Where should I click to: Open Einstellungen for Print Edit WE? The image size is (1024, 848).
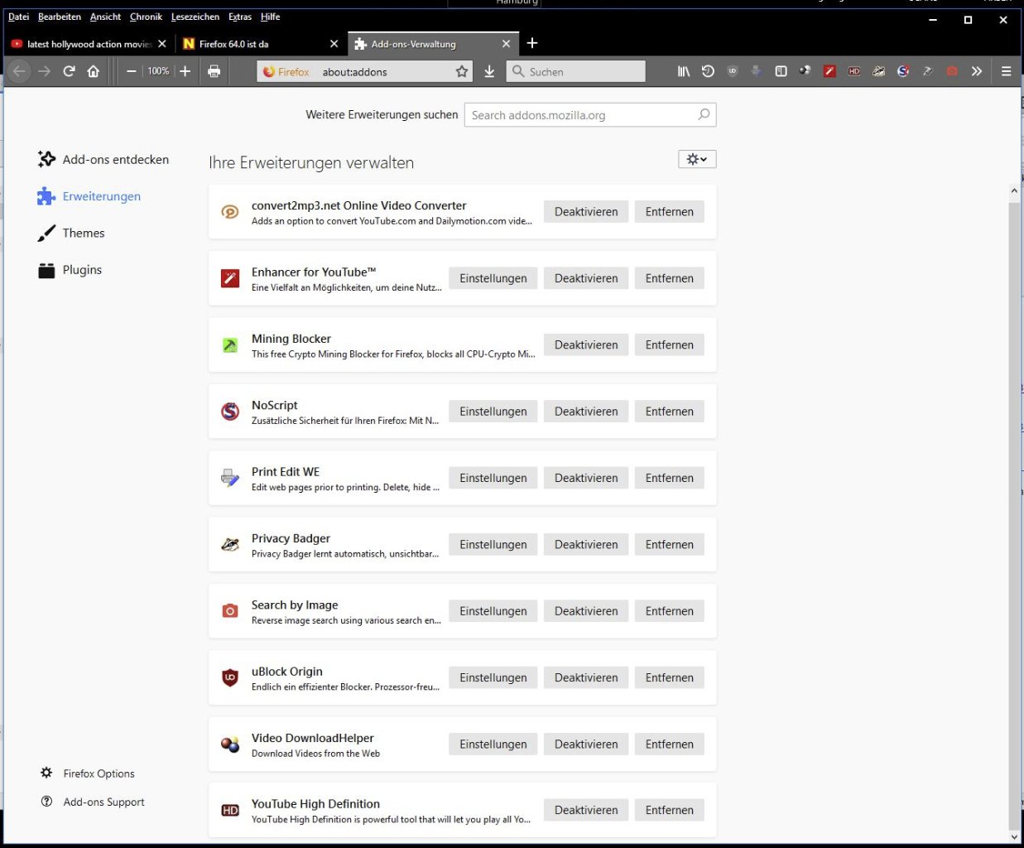click(x=493, y=478)
